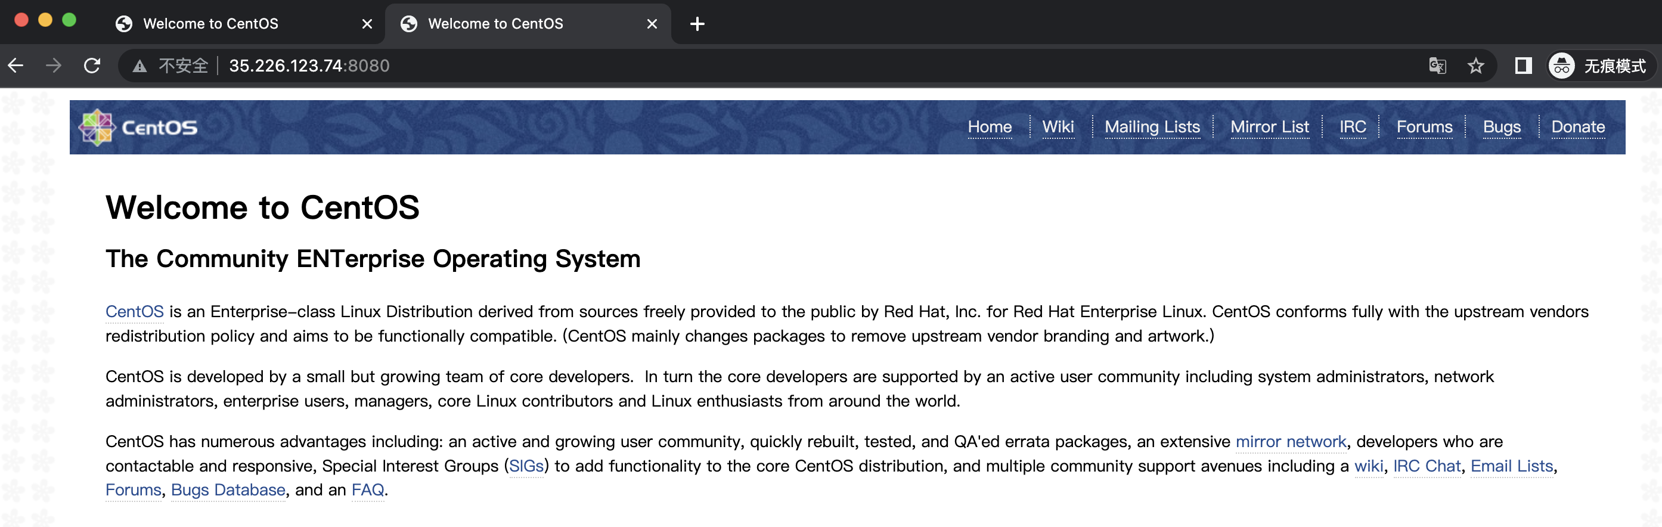This screenshot has height=527, width=1662.
Task: Click the SIGs link
Action: (526, 466)
